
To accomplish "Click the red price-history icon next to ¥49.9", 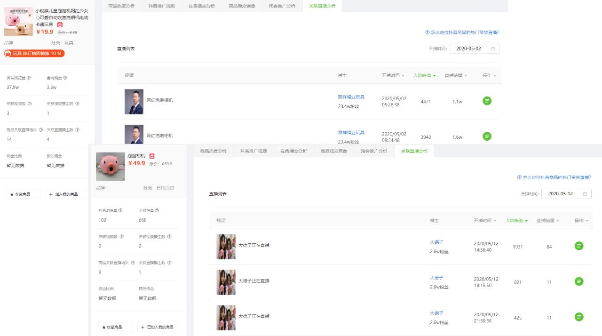I will click(x=152, y=156).
